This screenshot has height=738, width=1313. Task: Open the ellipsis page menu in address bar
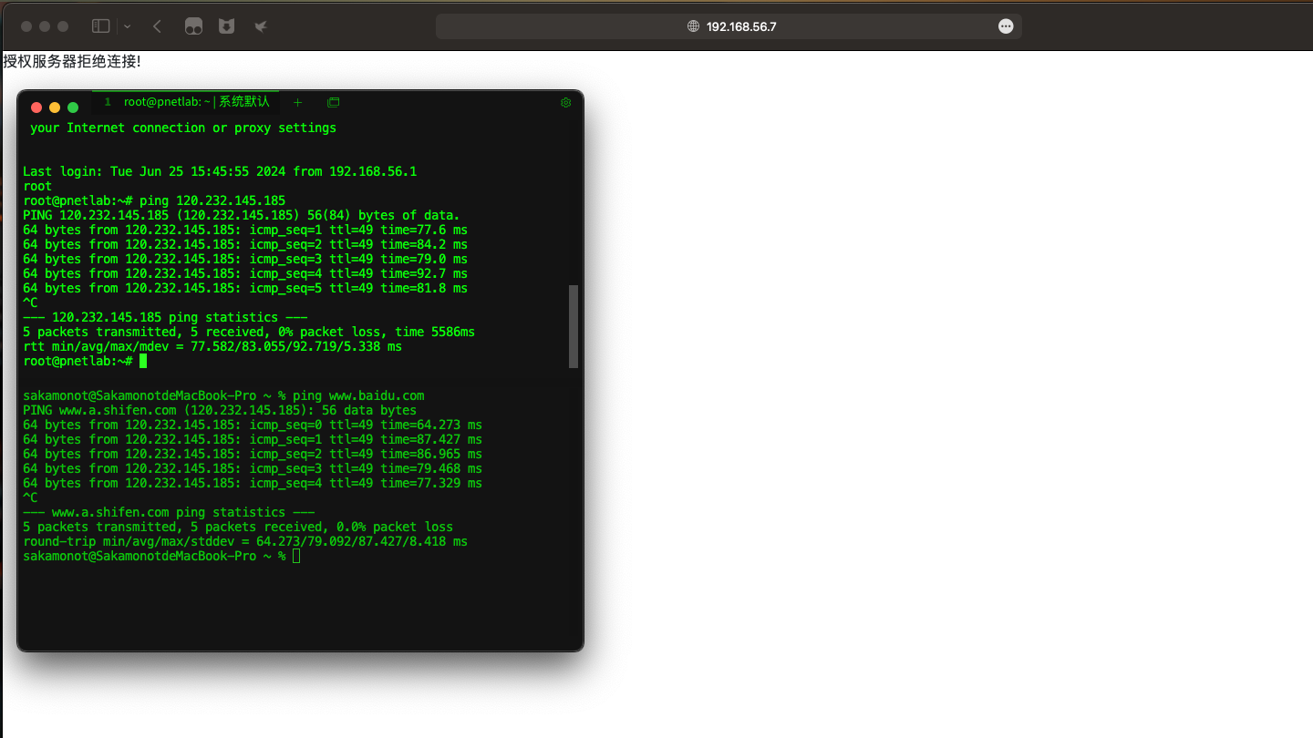[x=1006, y=26]
